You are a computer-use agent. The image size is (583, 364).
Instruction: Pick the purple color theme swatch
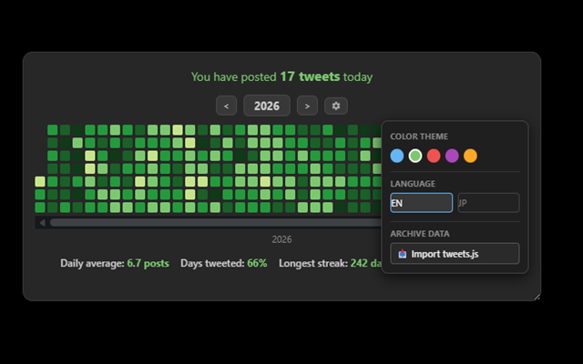click(452, 156)
